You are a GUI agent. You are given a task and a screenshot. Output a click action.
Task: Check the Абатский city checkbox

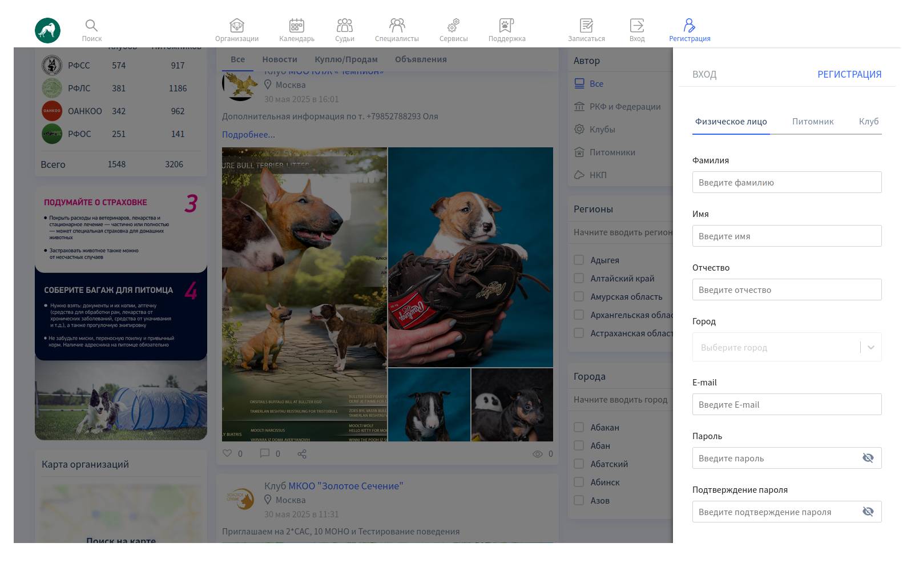coord(579,464)
